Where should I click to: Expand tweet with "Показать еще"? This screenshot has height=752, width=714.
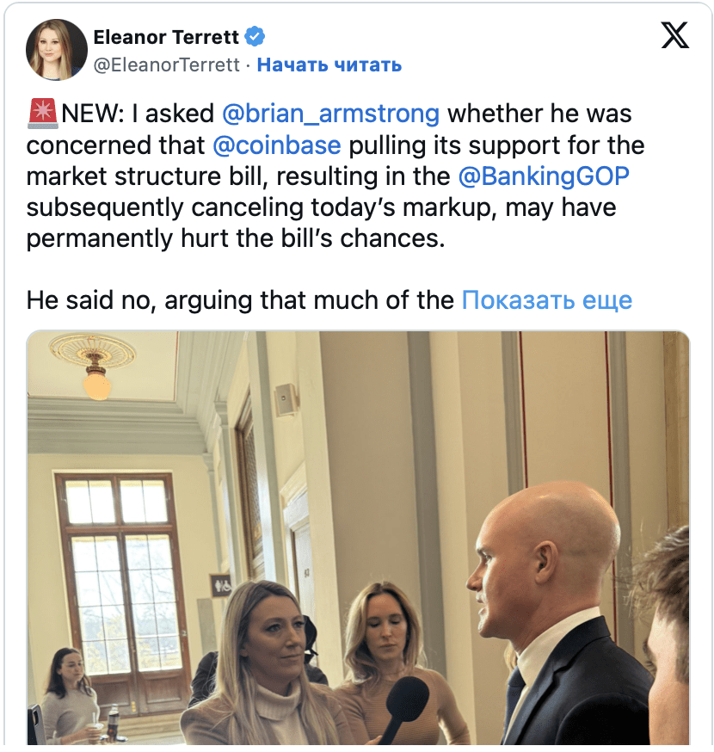[546, 300]
